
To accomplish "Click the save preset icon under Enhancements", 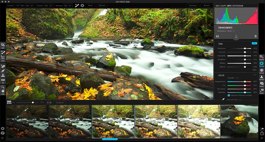I will tap(217, 36).
